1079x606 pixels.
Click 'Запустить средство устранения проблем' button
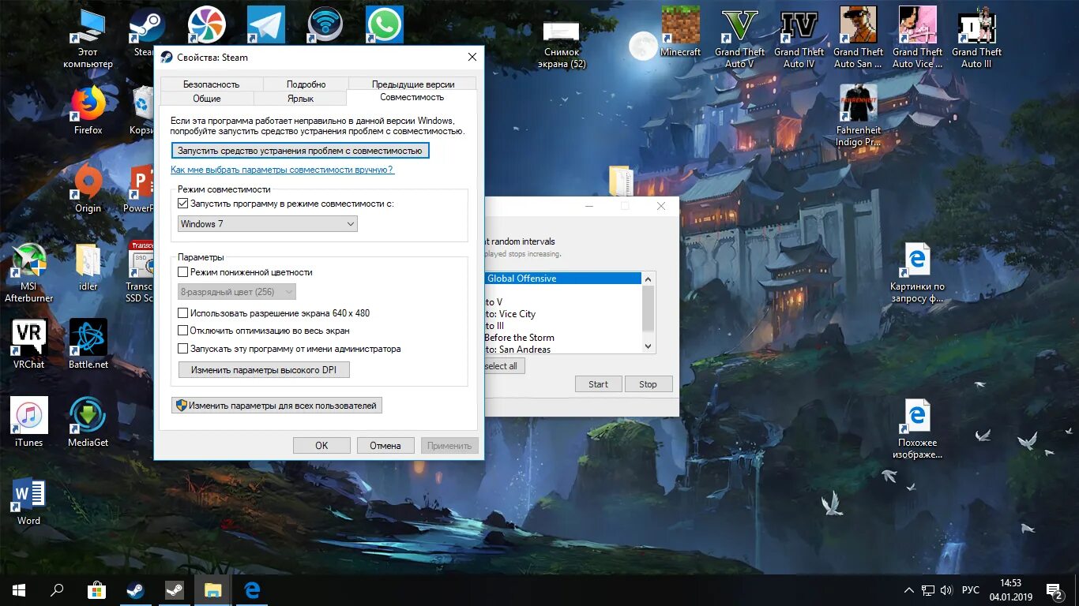click(300, 150)
